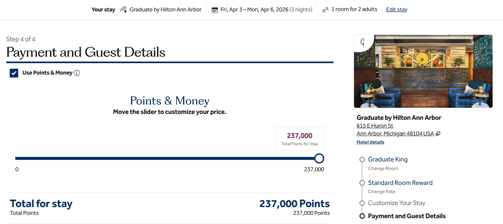Viewport: 503px width, 224px height.
Task: Go to the Graduate King step
Action: pos(387,160)
